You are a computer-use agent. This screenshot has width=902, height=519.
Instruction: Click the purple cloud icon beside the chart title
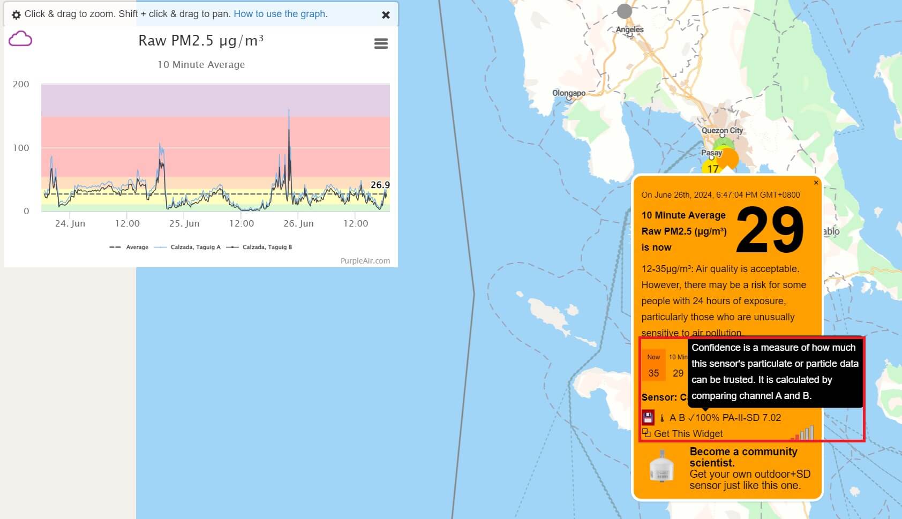coord(20,39)
